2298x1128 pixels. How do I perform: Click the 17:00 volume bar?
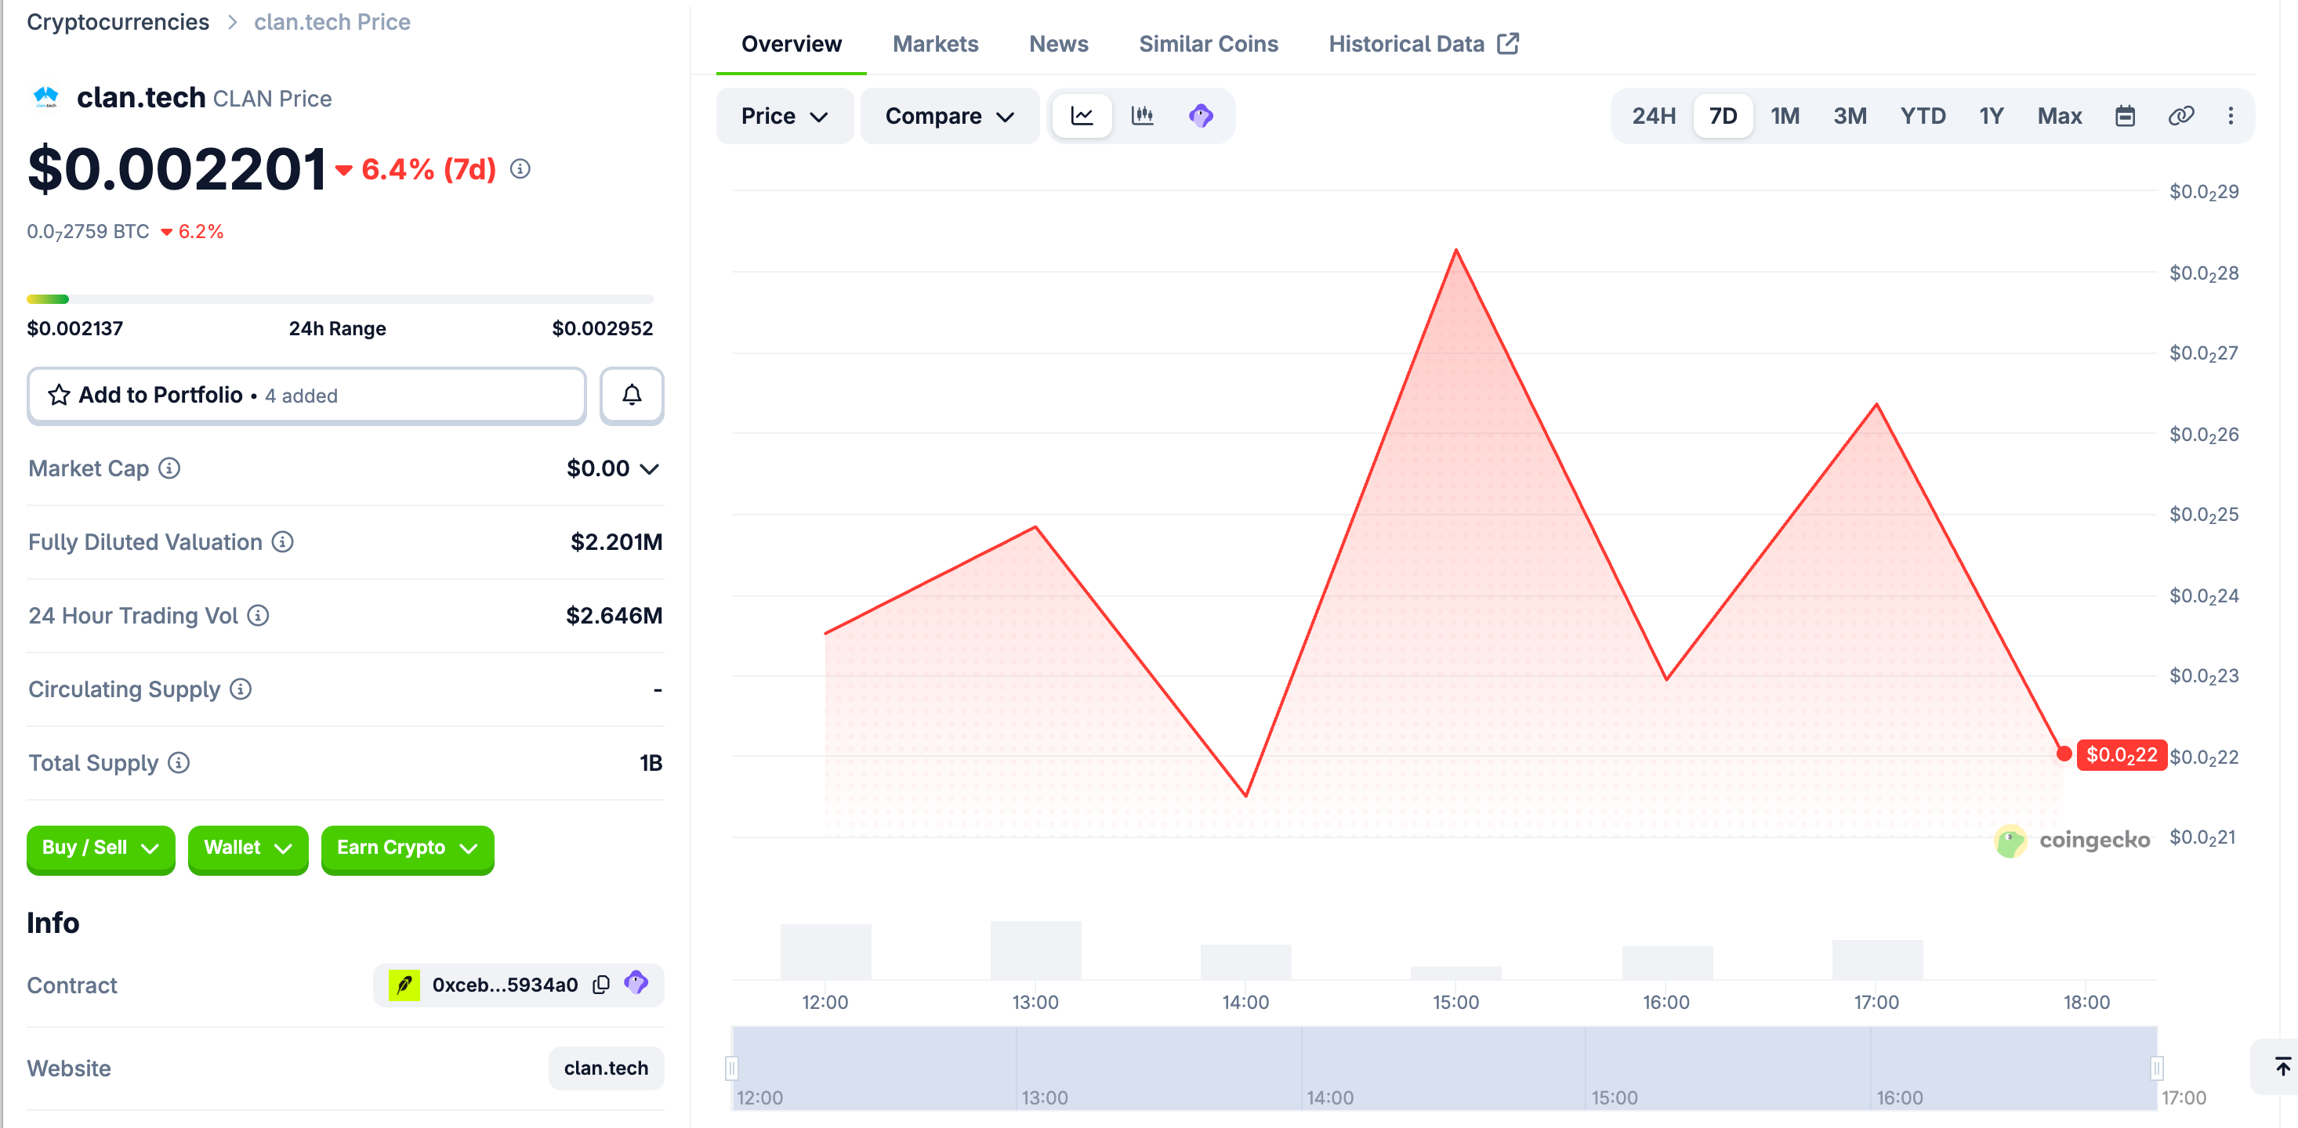click(1877, 960)
